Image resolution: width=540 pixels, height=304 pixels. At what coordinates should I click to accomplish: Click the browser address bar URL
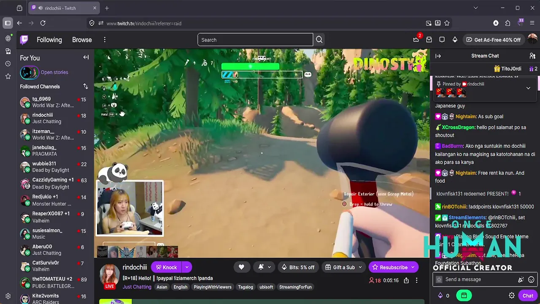(x=144, y=23)
